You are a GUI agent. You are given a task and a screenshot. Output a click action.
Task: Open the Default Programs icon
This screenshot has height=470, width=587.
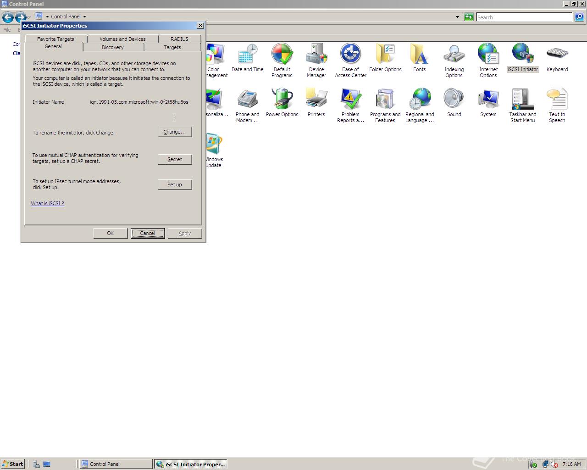click(282, 61)
